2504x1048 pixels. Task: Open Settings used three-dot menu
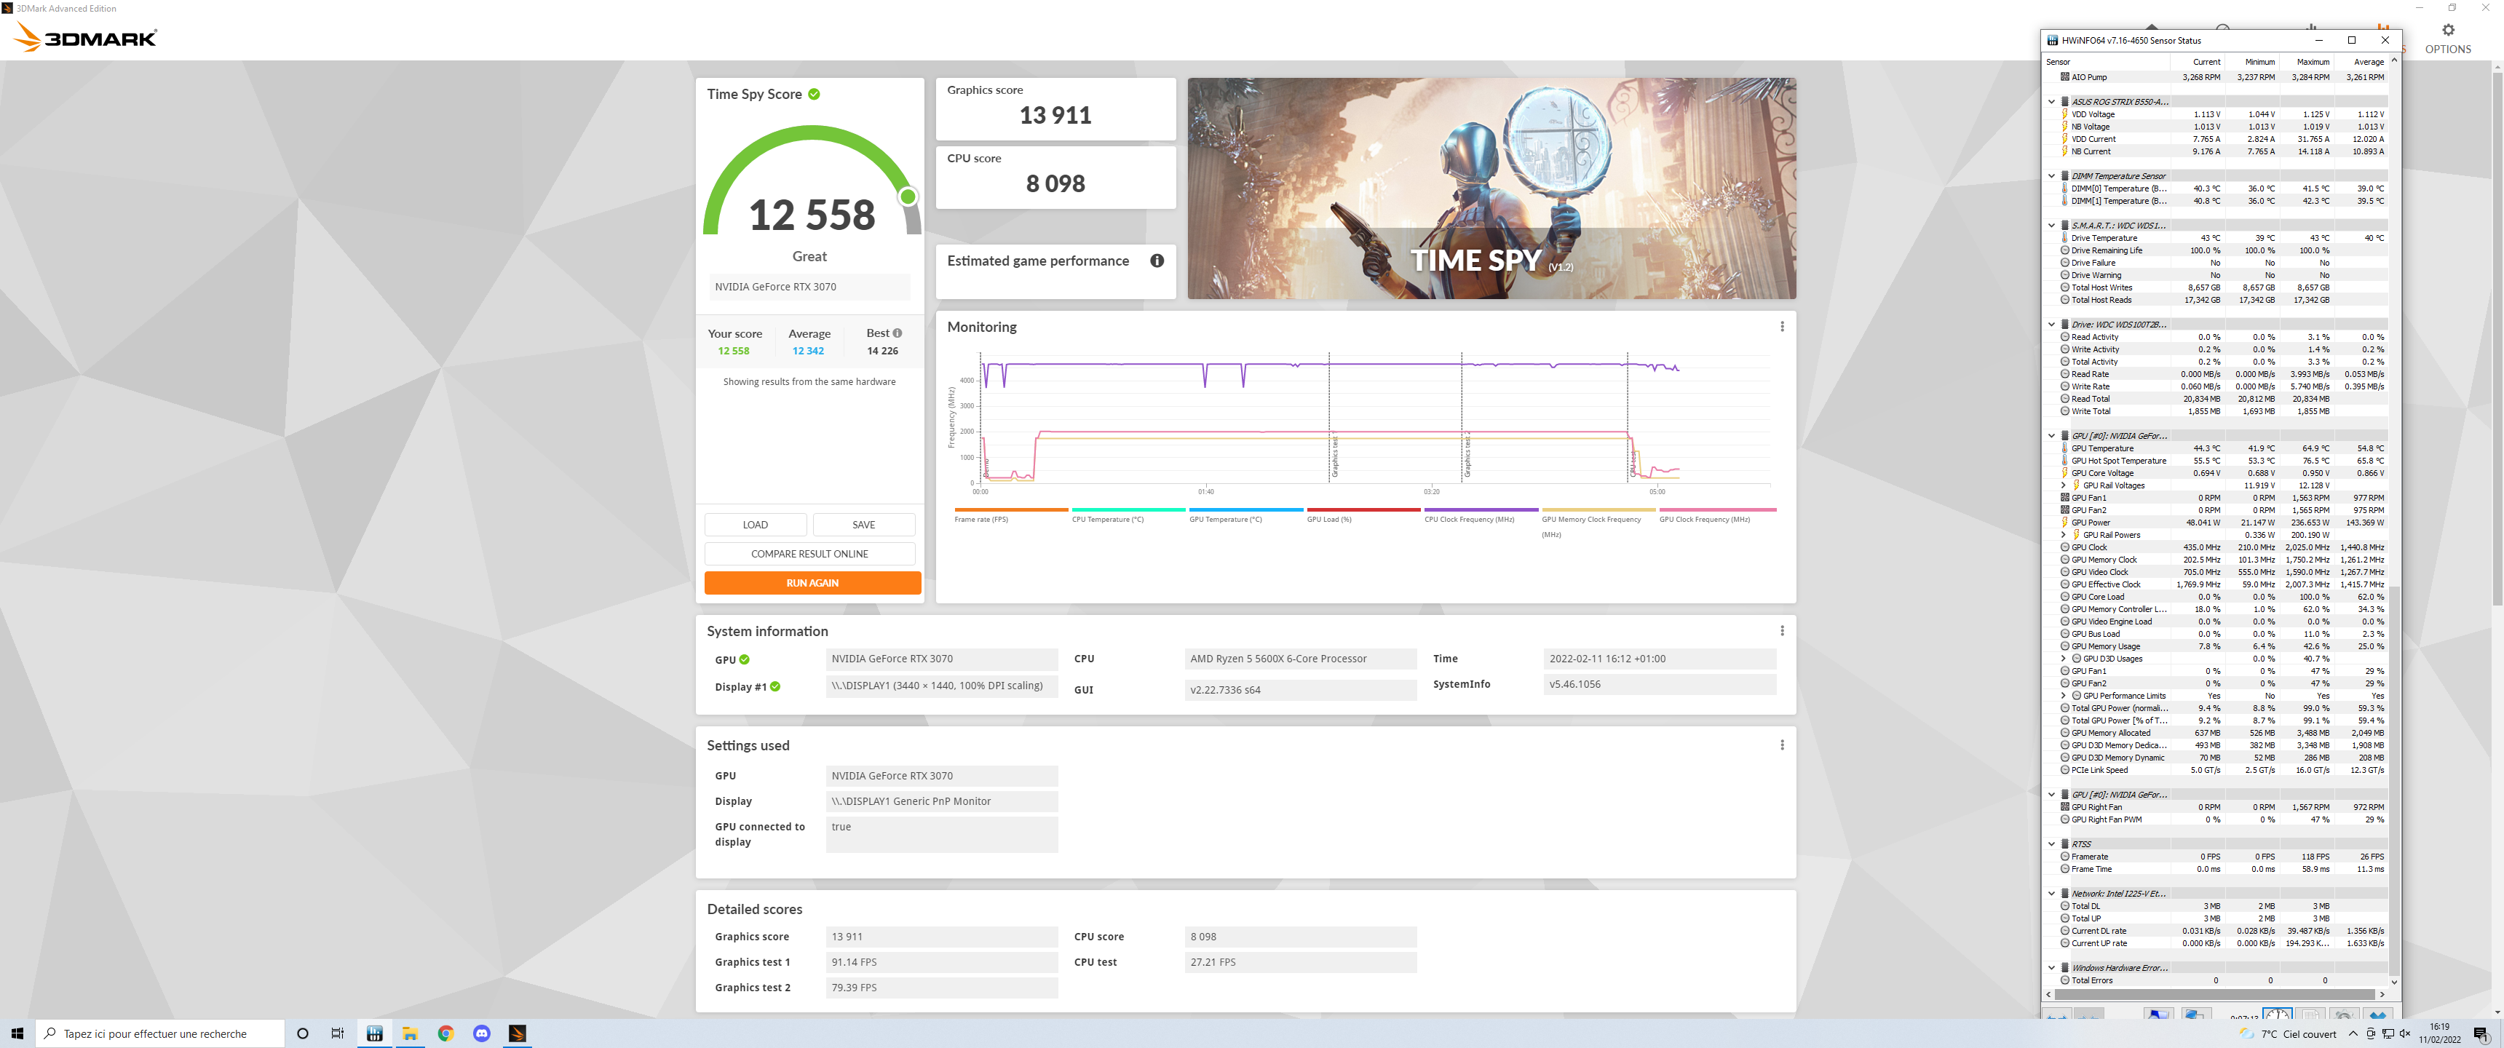coord(1782,745)
